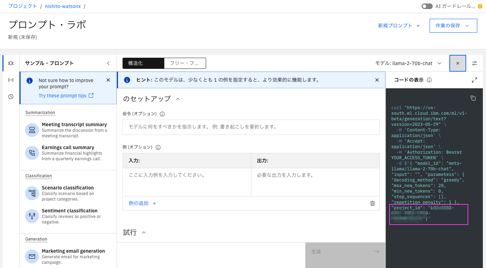
Task: Open the 作業の保存 dropdown
Action: pos(453,26)
